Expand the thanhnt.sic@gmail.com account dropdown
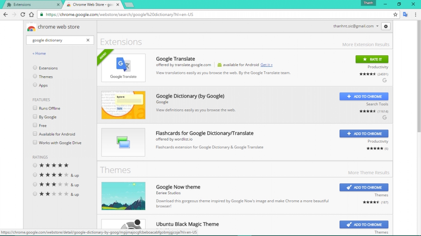Screen dimensions: 421x236 356,26
